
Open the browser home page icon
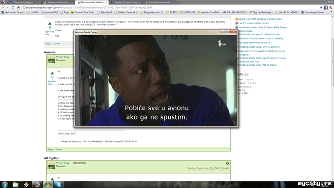(x=18, y=8)
